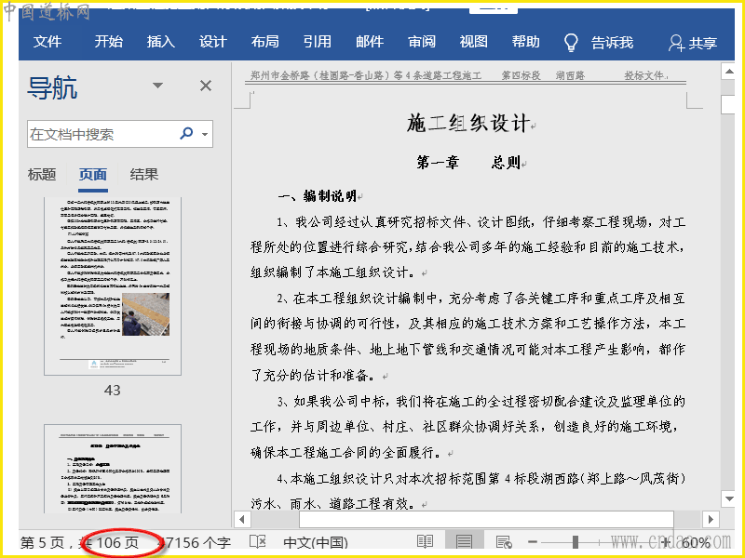
Task: Close the 导航 navigation pane
Action: [x=206, y=86]
